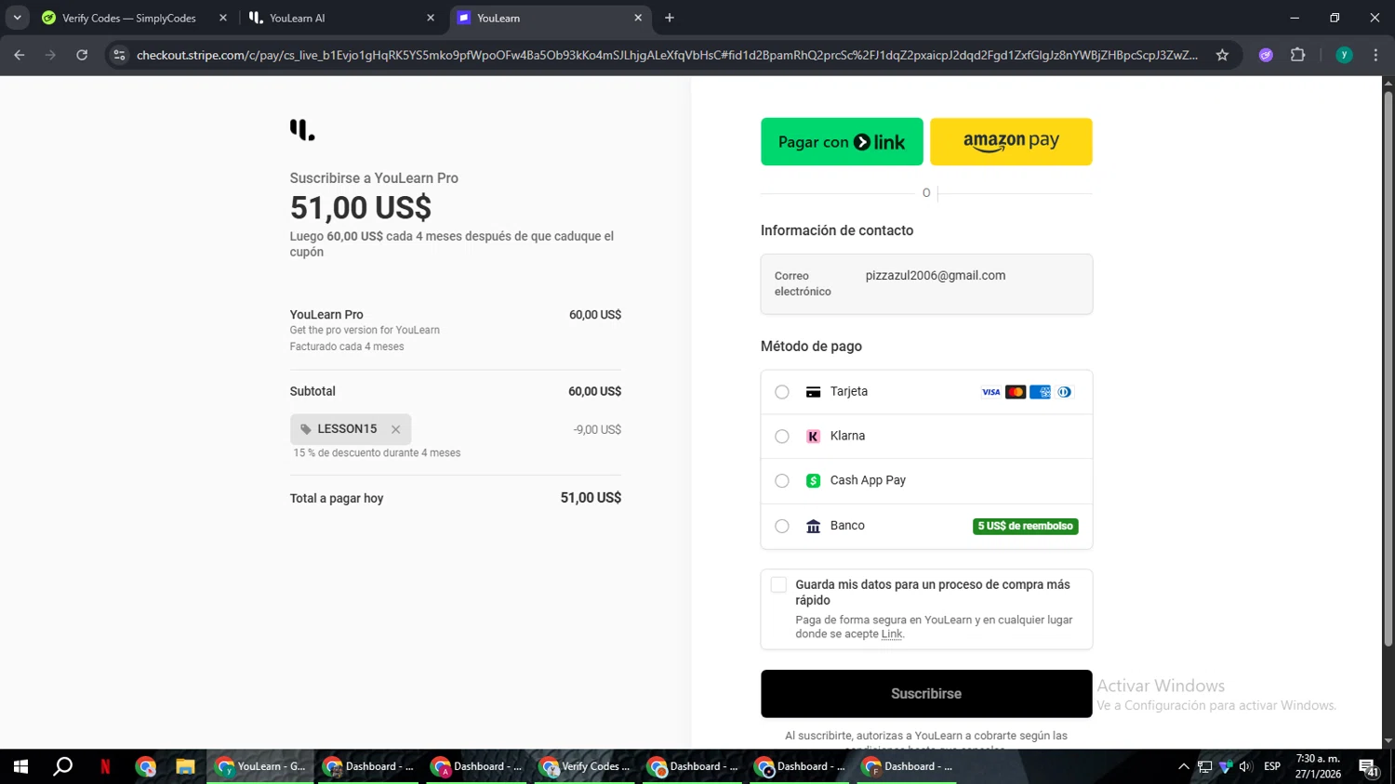Viewport: 1395px width, 784px height.
Task: Open File Explorer from taskbar
Action: pyautogui.click(x=185, y=766)
